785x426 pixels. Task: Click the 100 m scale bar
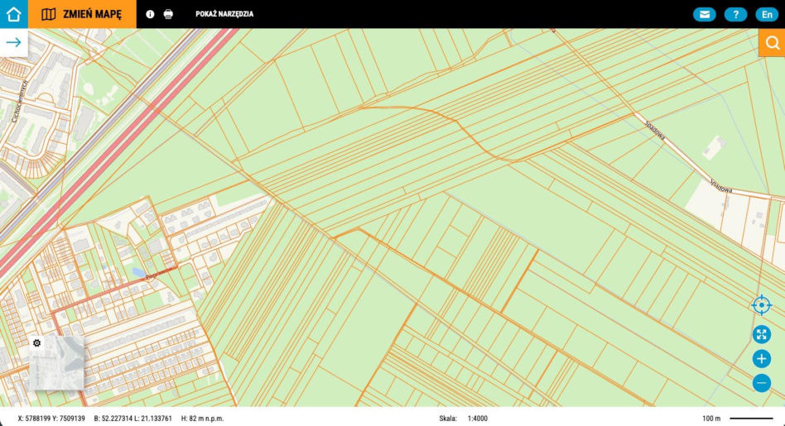[738, 419]
